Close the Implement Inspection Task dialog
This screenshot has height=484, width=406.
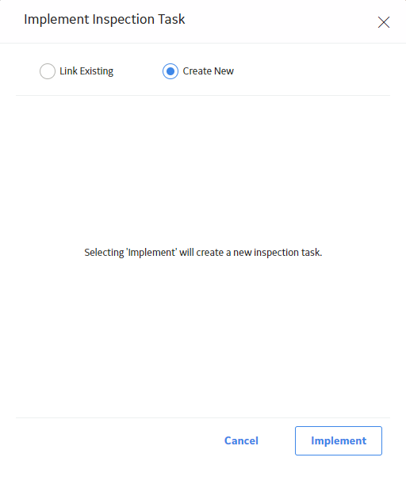click(x=384, y=22)
